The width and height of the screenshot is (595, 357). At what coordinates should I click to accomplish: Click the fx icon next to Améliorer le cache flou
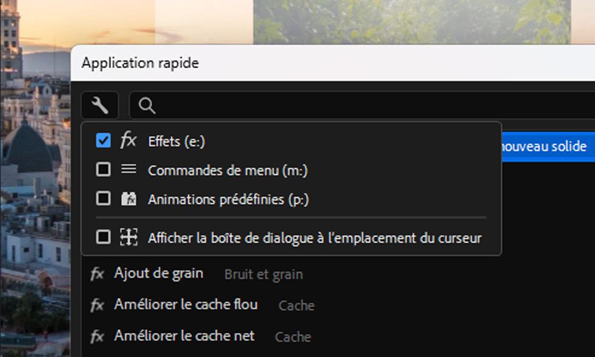tap(97, 306)
